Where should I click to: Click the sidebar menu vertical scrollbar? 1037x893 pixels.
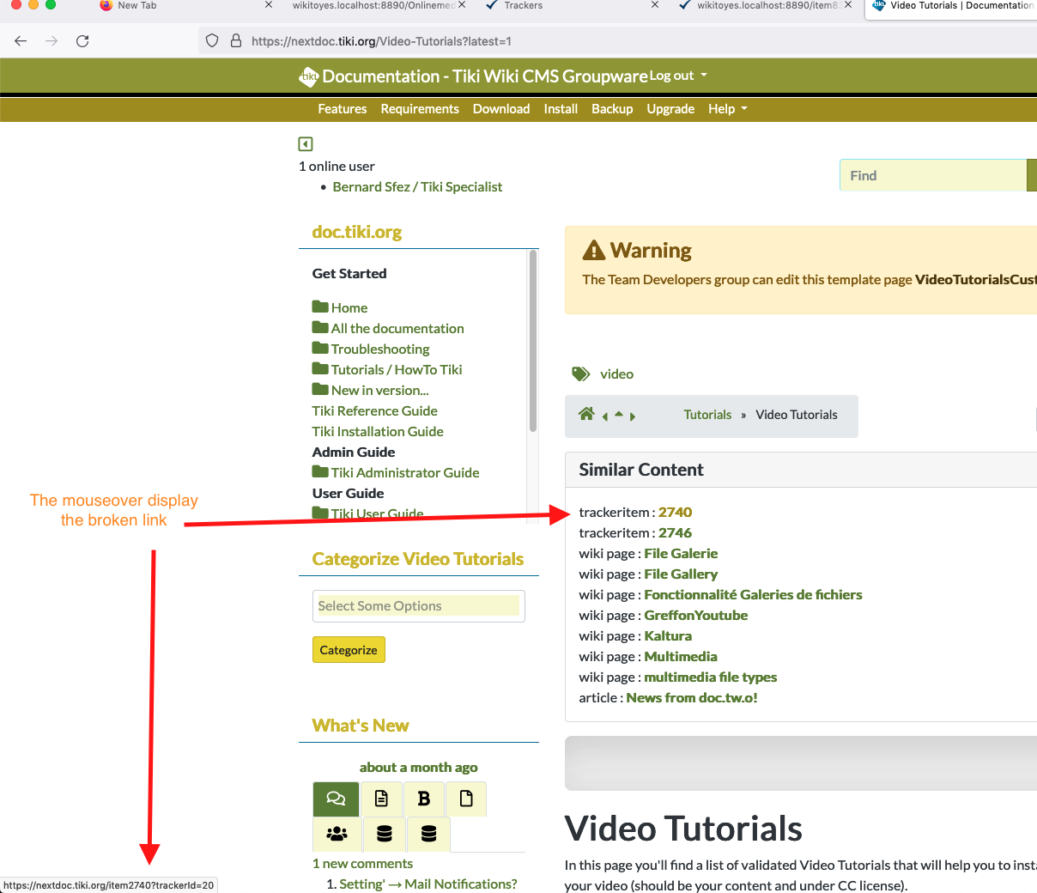[x=533, y=342]
